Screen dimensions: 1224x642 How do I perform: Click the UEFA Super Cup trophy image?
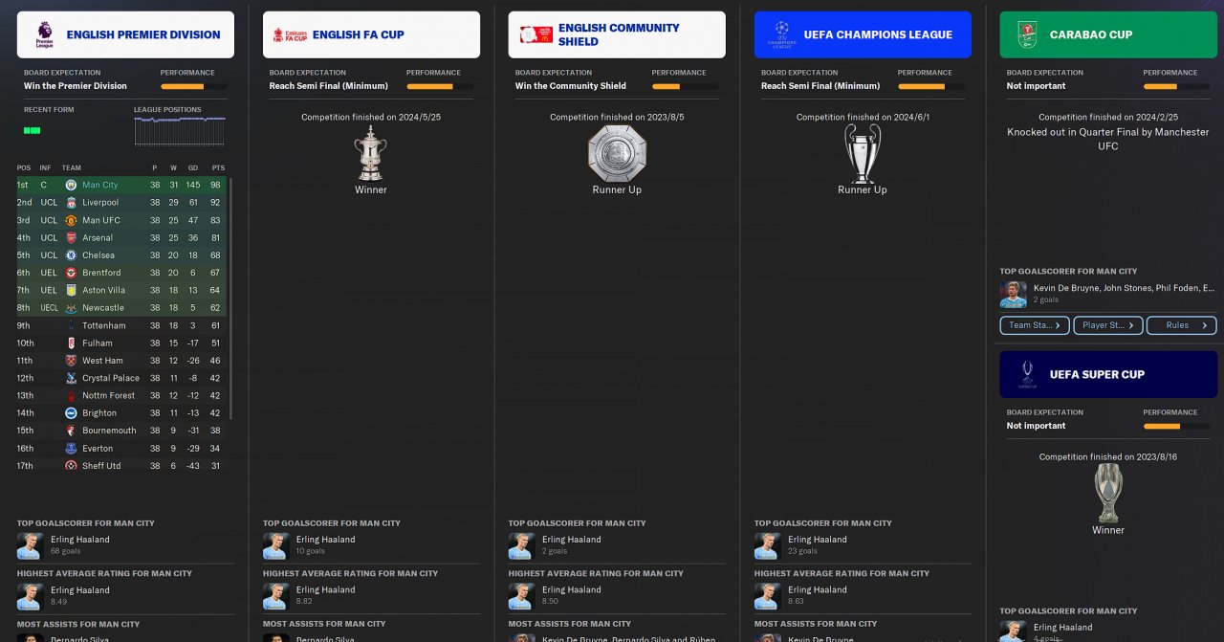(1108, 494)
